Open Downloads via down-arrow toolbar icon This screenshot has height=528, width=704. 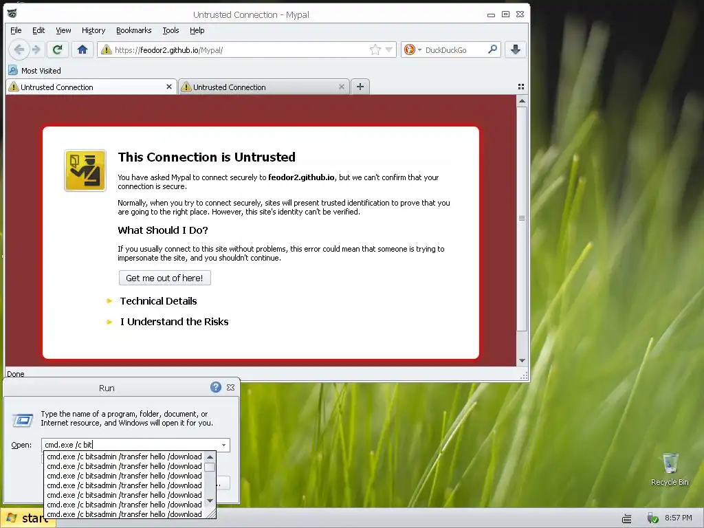click(516, 49)
